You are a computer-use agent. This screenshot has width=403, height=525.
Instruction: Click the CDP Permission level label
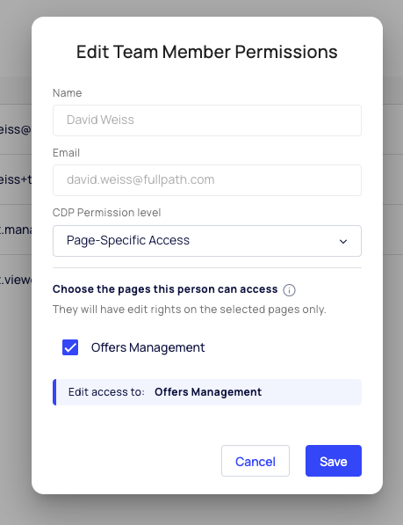tap(106, 213)
